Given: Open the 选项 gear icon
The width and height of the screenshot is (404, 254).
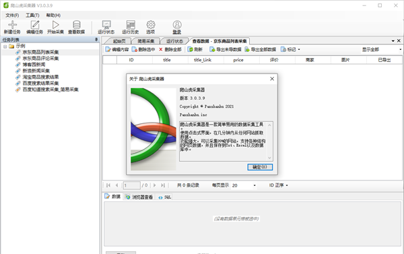Looking at the screenshot, I should 151,25.
